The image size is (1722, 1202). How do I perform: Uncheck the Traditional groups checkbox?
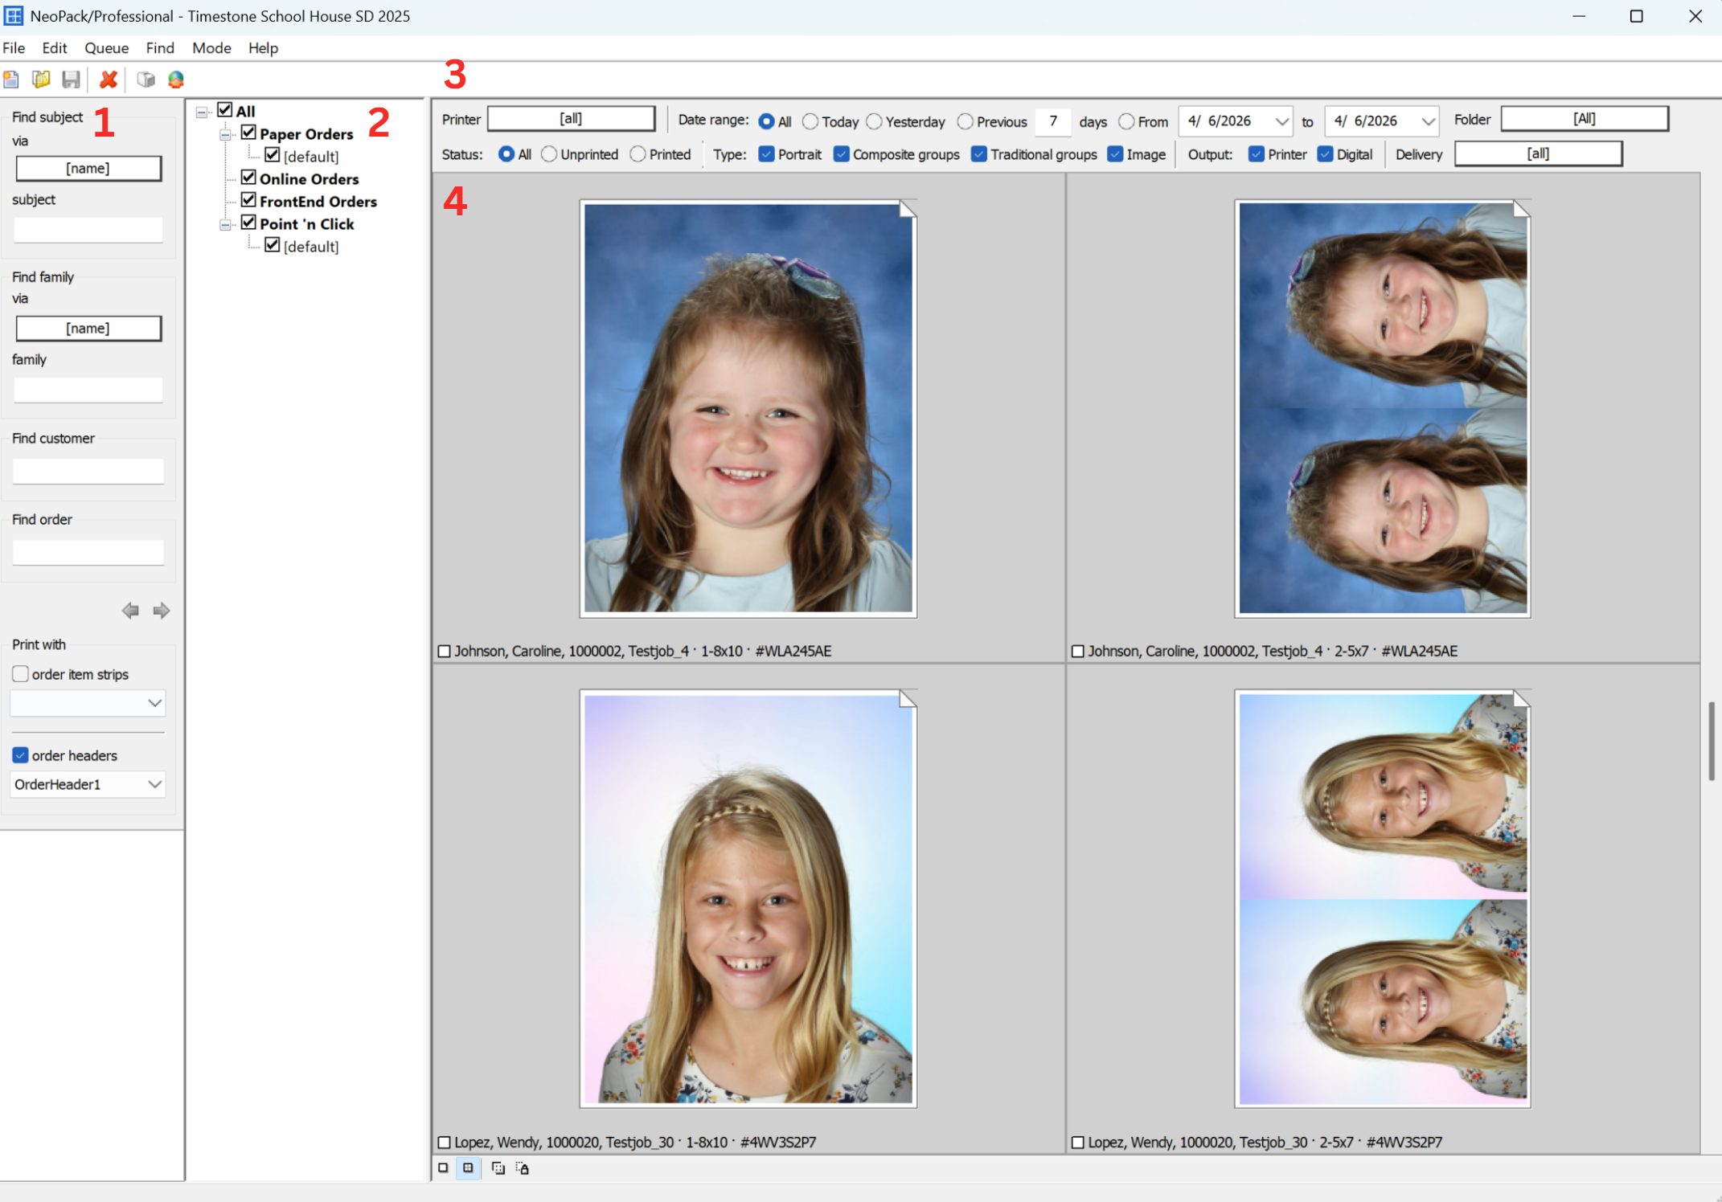pos(979,154)
